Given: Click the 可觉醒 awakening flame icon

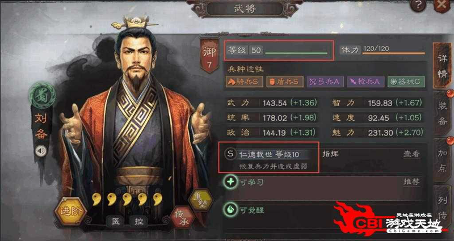Looking at the screenshot, I should click(230, 210).
